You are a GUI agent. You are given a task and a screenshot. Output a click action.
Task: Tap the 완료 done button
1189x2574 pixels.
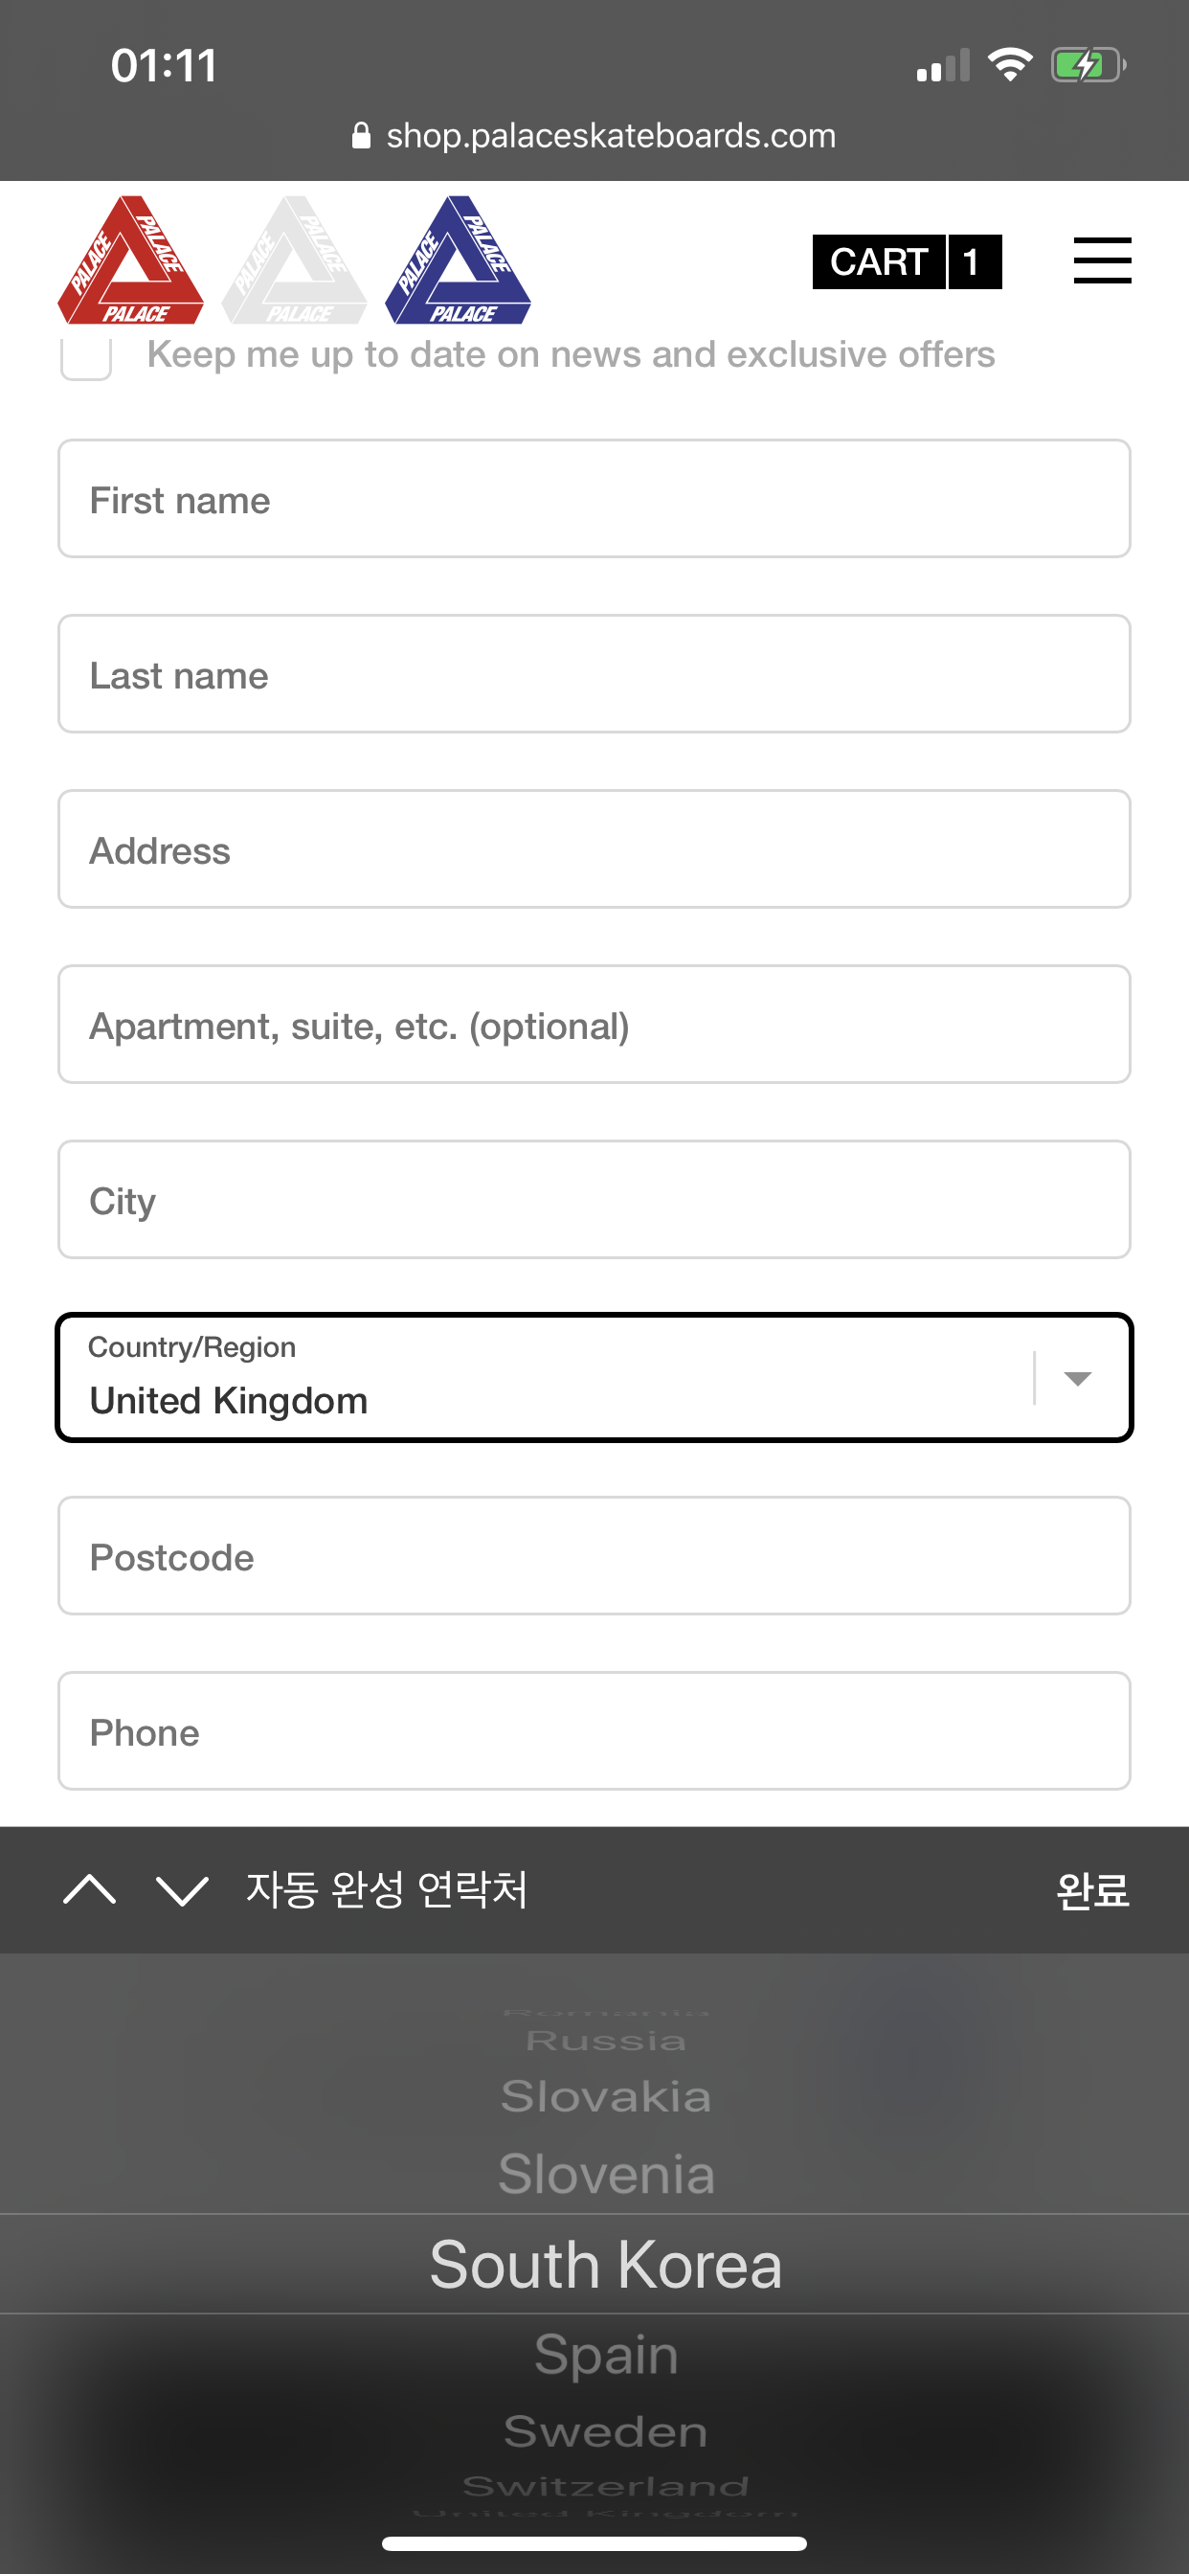(1092, 1889)
